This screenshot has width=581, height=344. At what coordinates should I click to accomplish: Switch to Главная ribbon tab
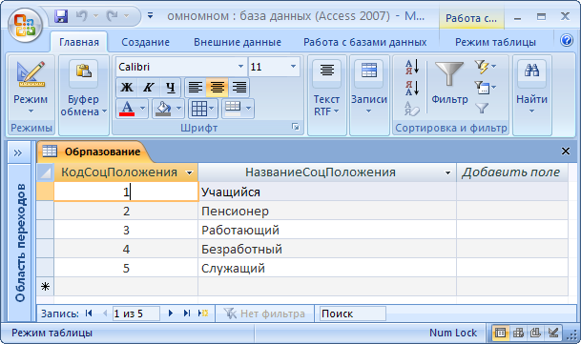pos(79,42)
